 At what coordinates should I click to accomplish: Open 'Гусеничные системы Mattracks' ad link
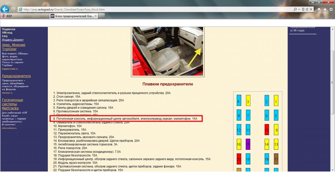pyautogui.click(x=12, y=104)
